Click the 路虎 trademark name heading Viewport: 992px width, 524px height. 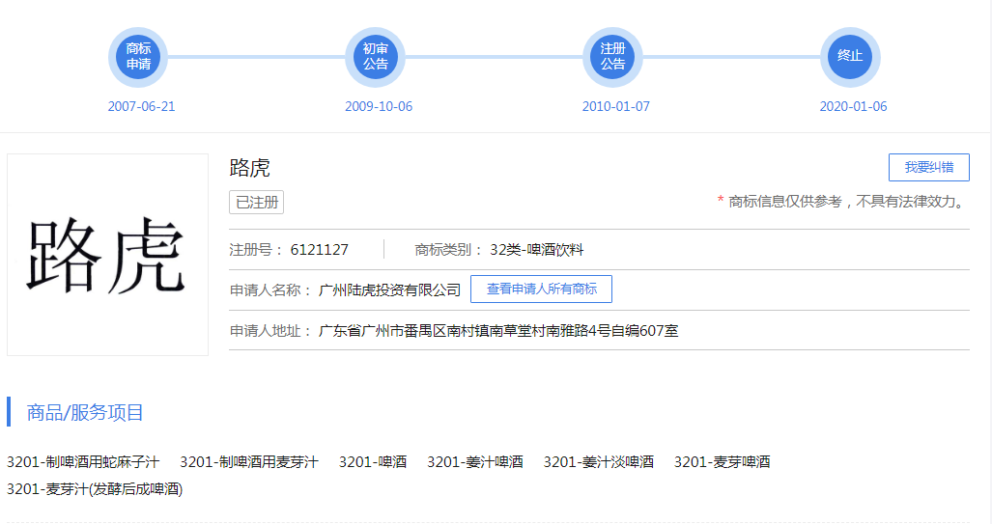tap(249, 168)
